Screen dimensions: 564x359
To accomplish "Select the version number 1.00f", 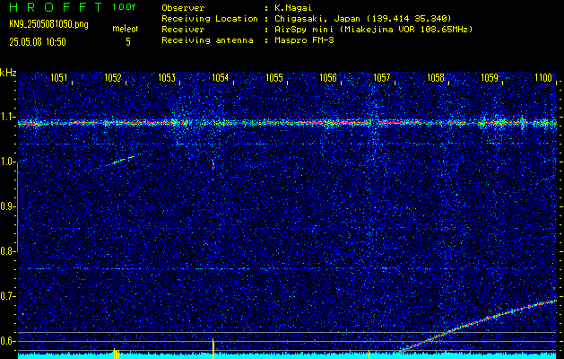I will click(124, 7).
